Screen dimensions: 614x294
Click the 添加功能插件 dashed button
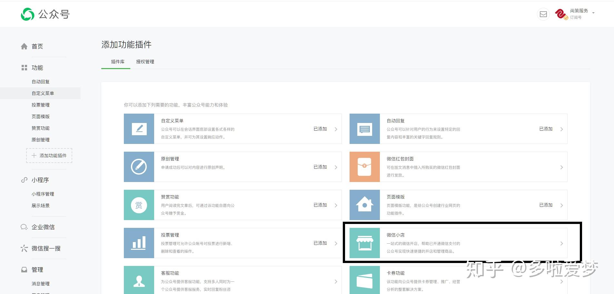coord(49,156)
